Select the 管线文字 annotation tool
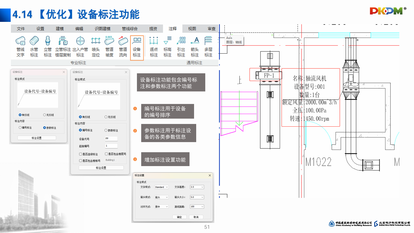The image size is (414, 233). tap(21, 47)
